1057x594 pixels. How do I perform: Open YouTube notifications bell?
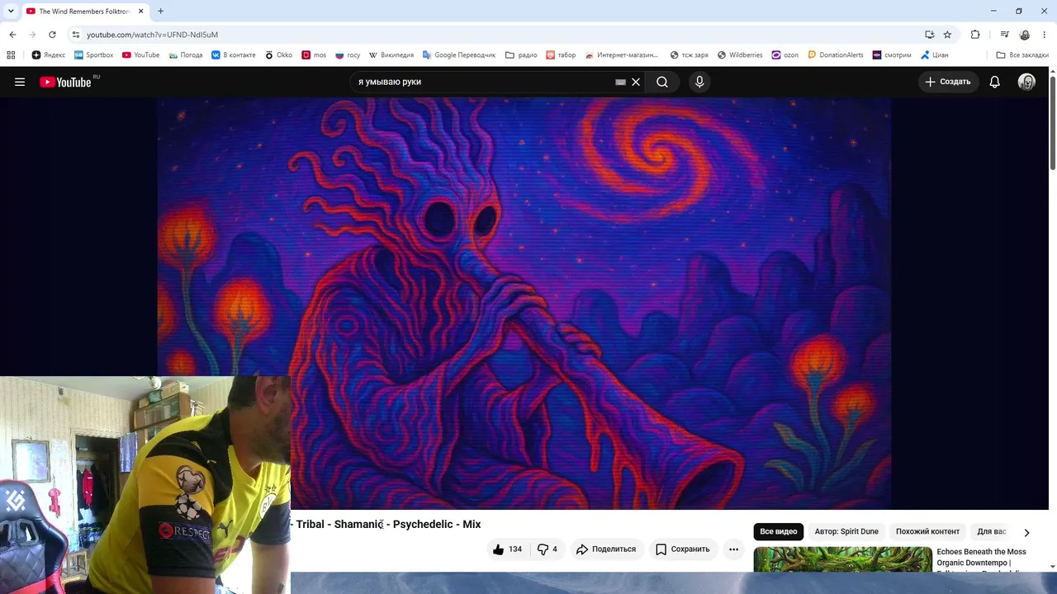[995, 82]
